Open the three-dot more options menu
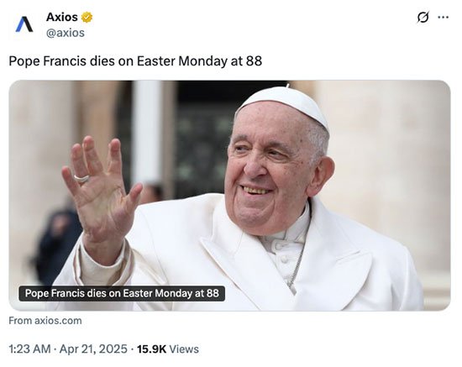The image size is (462, 367). pyautogui.click(x=443, y=17)
